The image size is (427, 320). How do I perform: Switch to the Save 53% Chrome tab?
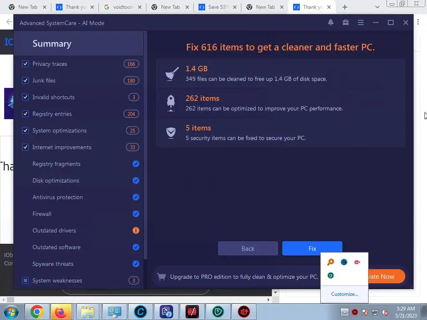218,7
